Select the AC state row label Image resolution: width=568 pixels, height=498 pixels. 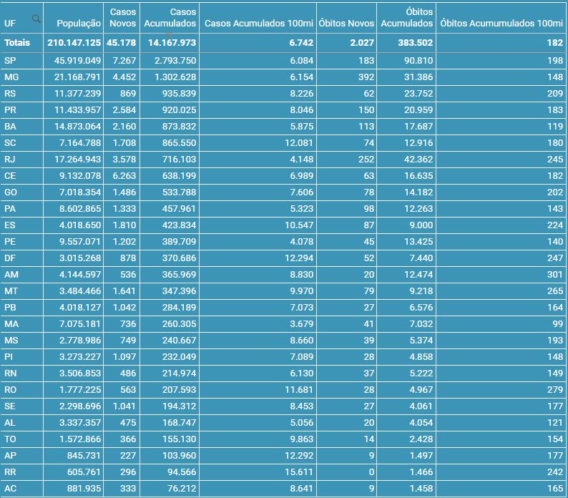[11, 488]
